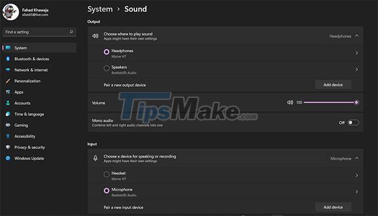Click the 'Sound' page heading

click(x=135, y=9)
